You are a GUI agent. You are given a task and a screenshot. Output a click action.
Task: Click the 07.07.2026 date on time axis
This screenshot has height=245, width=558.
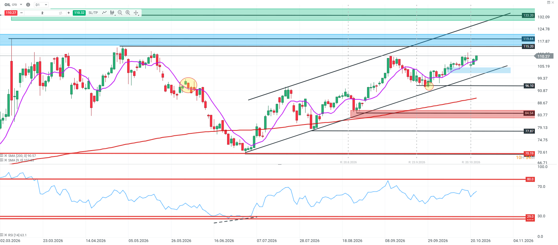[267, 241]
